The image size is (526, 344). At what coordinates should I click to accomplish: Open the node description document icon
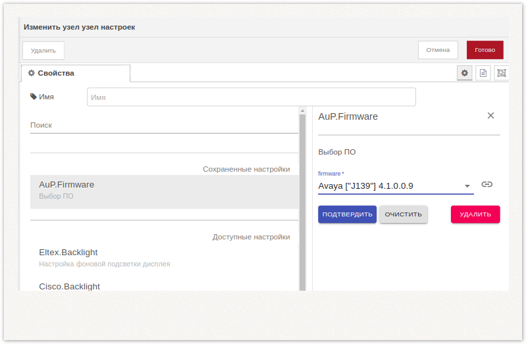(483, 73)
